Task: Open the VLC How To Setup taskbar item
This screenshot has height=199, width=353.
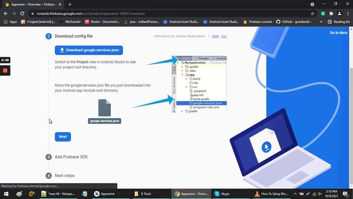Action: tap(271, 194)
